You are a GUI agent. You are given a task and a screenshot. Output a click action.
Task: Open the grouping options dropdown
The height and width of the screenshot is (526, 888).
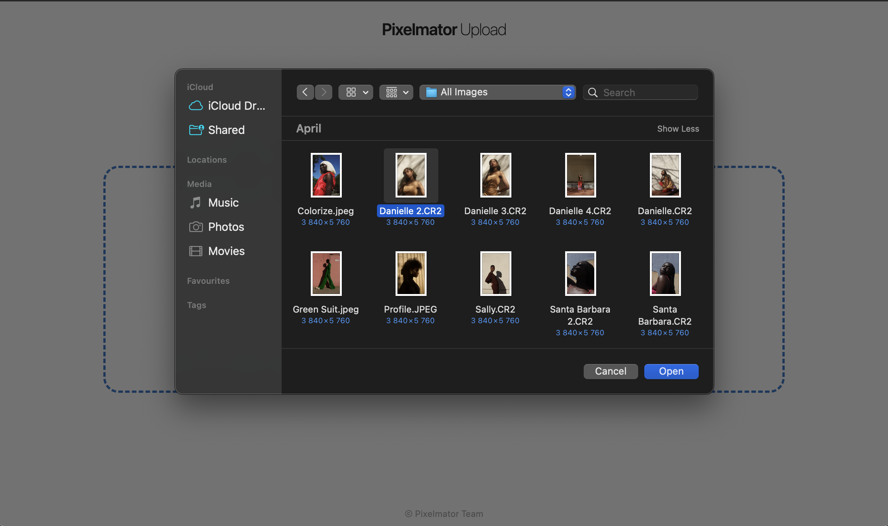click(397, 92)
